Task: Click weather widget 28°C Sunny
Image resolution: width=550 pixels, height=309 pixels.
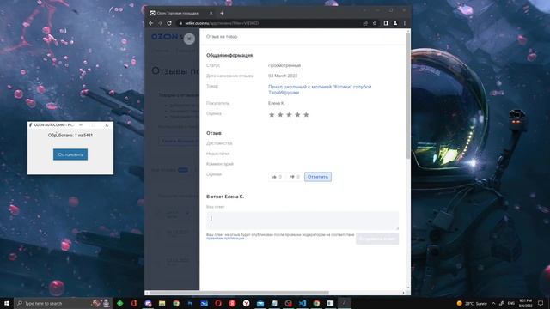Action: (x=472, y=303)
